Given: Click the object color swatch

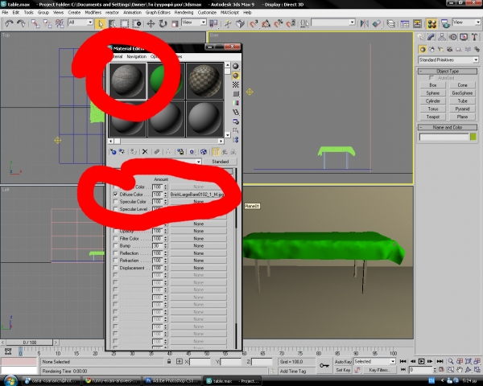Looking at the screenshot, I should tap(473, 137).
